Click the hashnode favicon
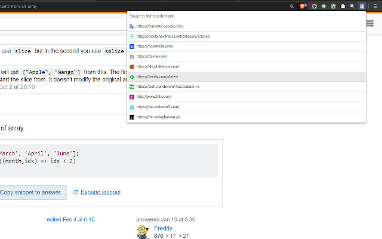The height and width of the screenshot is (239, 382). tap(132, 47)
